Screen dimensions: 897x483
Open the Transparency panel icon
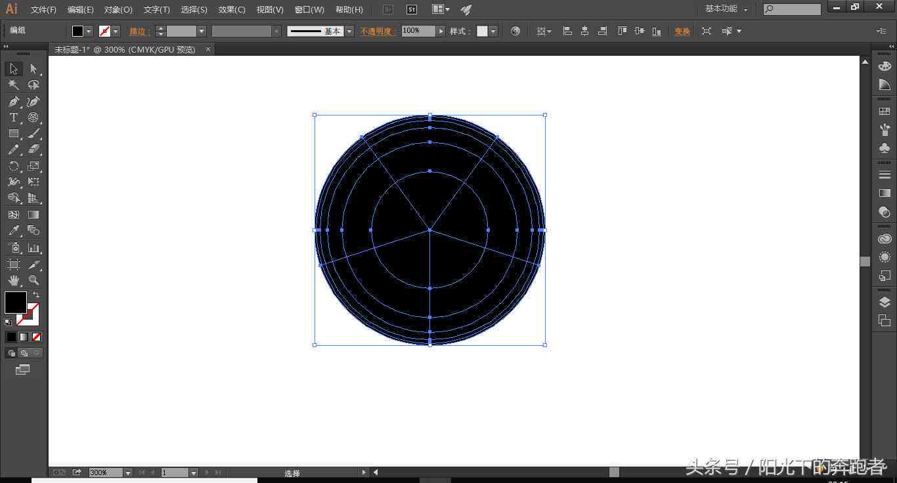pyautogui.click(x=885, y=211)
